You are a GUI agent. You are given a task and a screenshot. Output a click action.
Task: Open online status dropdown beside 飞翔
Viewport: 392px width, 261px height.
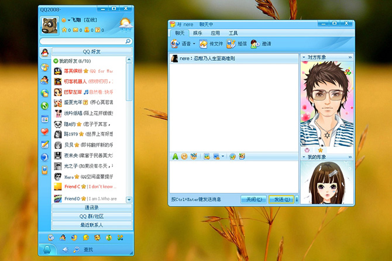point(69,20)
